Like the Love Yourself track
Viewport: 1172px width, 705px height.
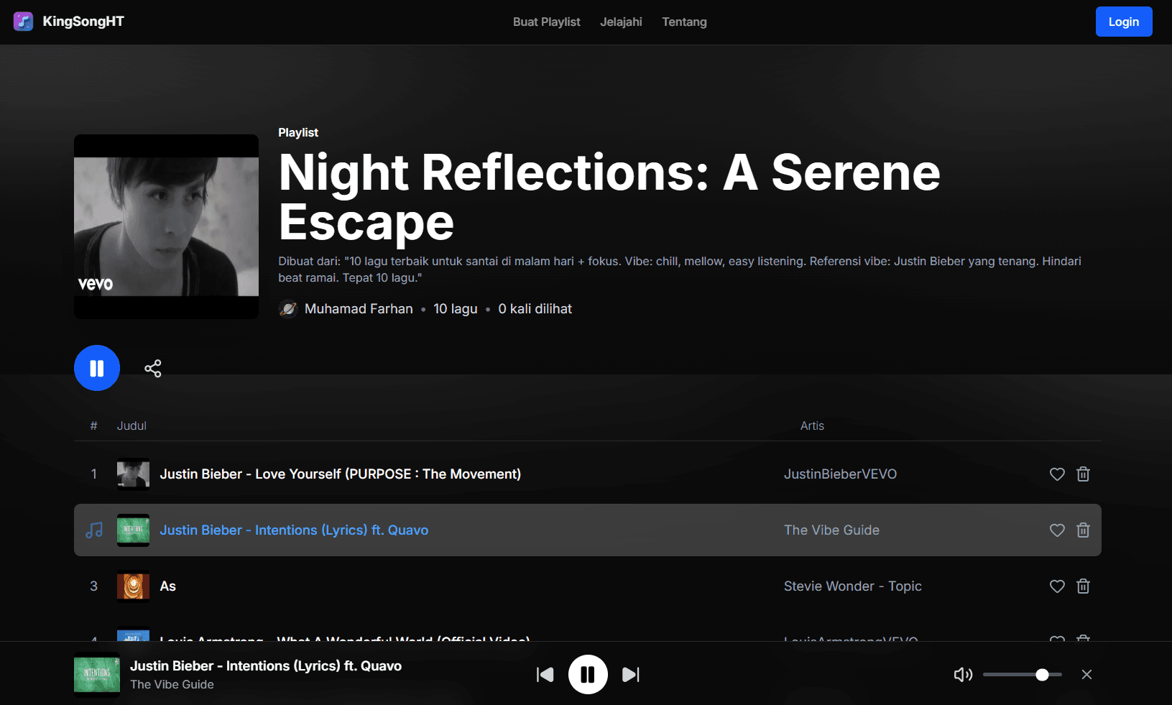pyautogui.click(x=1056, y=474)
